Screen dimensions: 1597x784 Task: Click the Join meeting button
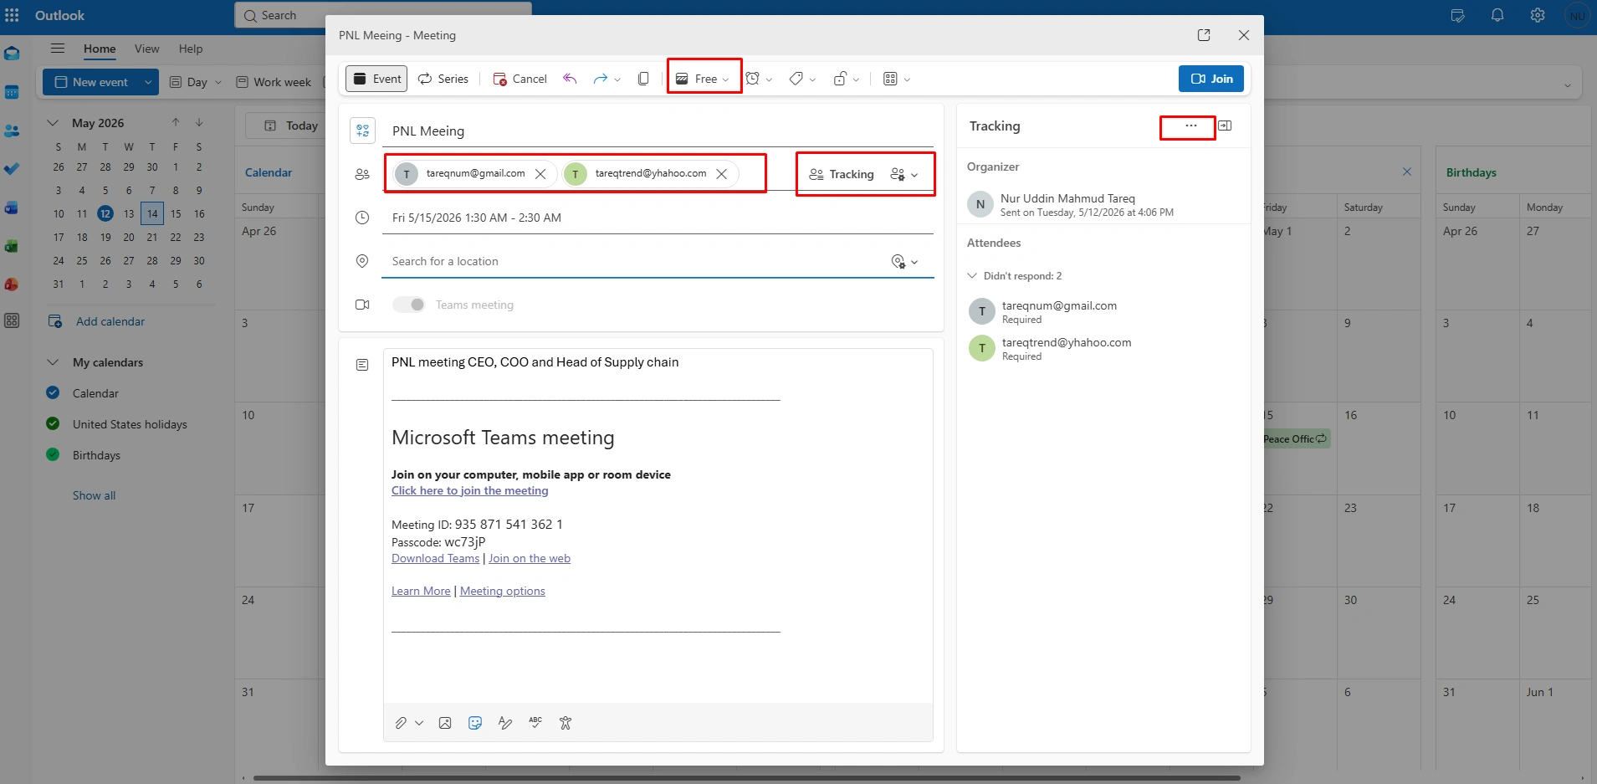pos(1211,79)
